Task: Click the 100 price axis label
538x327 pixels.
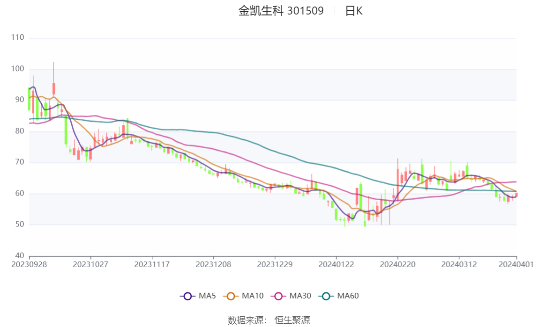Action: (x=17, y=68)
